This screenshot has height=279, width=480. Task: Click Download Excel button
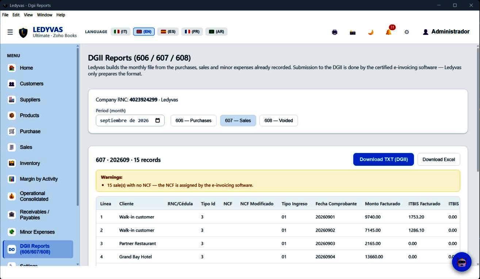pos(439,160)
